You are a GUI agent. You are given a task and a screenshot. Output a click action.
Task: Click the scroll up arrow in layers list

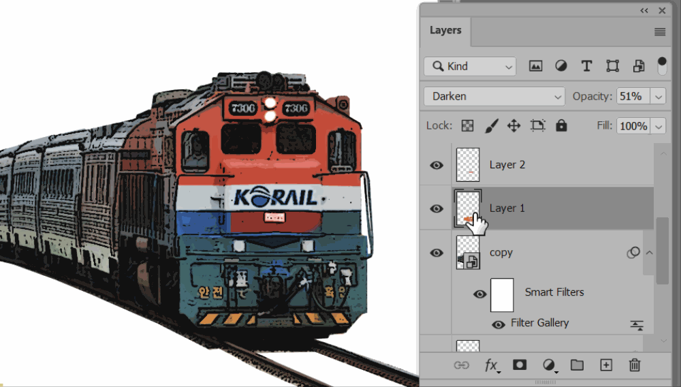[x=663, y=154]
